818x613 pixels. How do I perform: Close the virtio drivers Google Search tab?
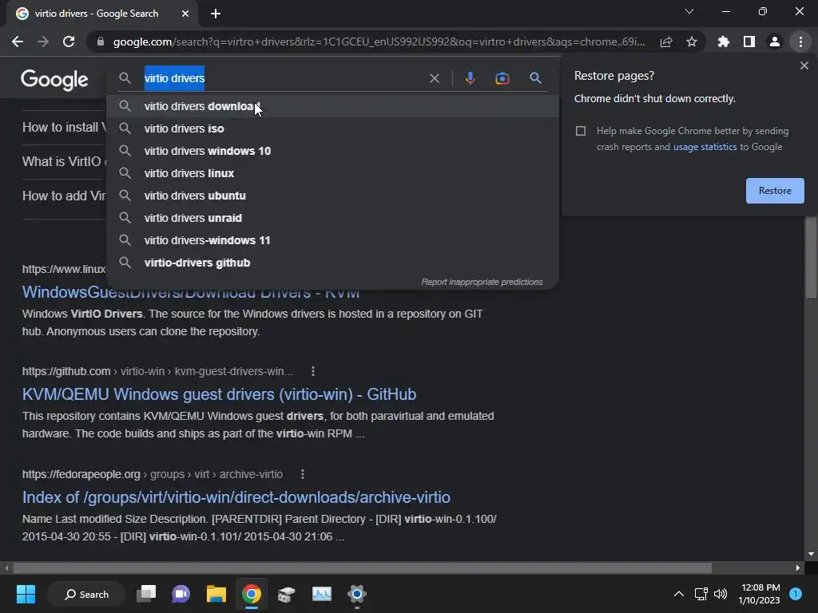click(185, 14)
